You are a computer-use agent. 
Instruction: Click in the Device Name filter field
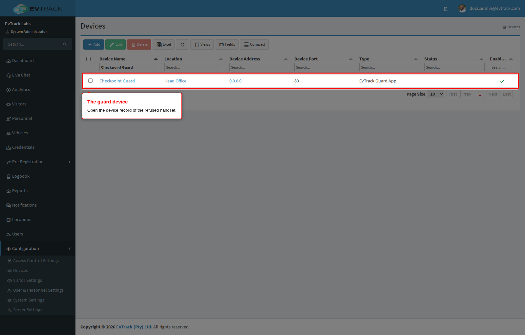coord(129,67)
